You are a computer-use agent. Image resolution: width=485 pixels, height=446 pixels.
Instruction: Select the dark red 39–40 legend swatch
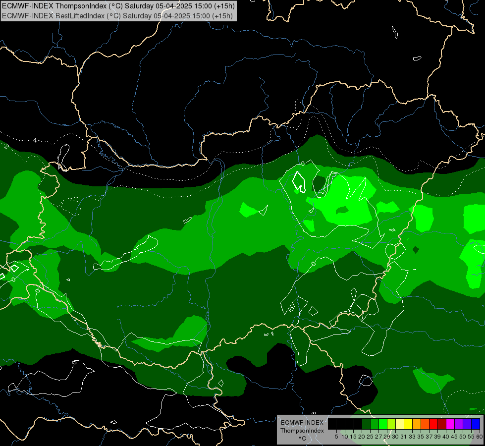click(442, 424)
